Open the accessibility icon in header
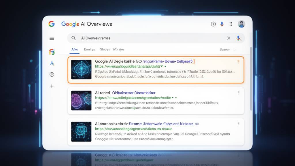The image size is (295, 166). [213, 24]
